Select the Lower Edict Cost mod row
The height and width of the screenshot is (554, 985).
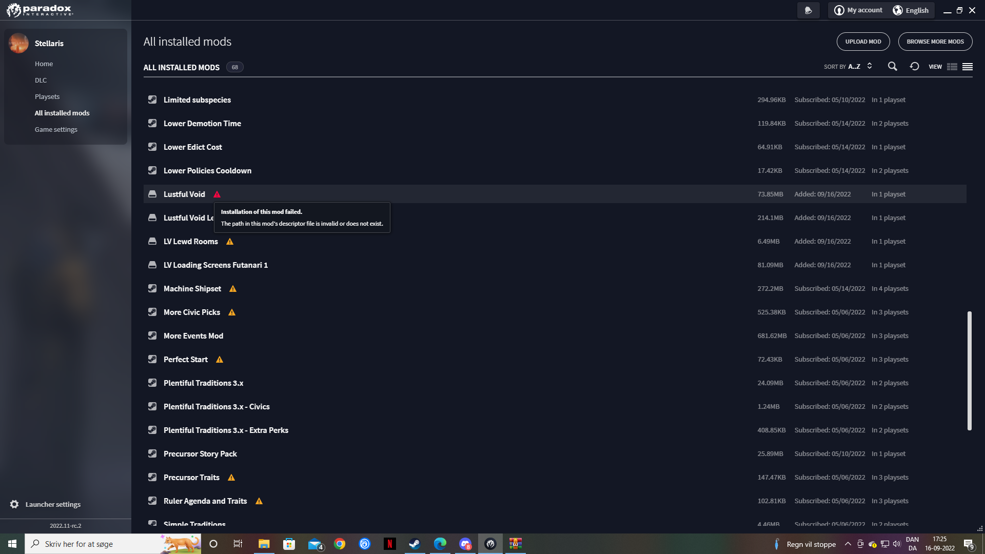click(555, 147)
